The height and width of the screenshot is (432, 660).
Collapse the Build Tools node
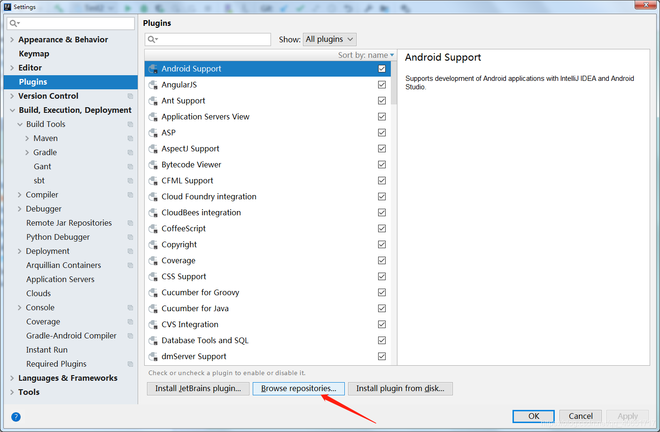point(20,125)
